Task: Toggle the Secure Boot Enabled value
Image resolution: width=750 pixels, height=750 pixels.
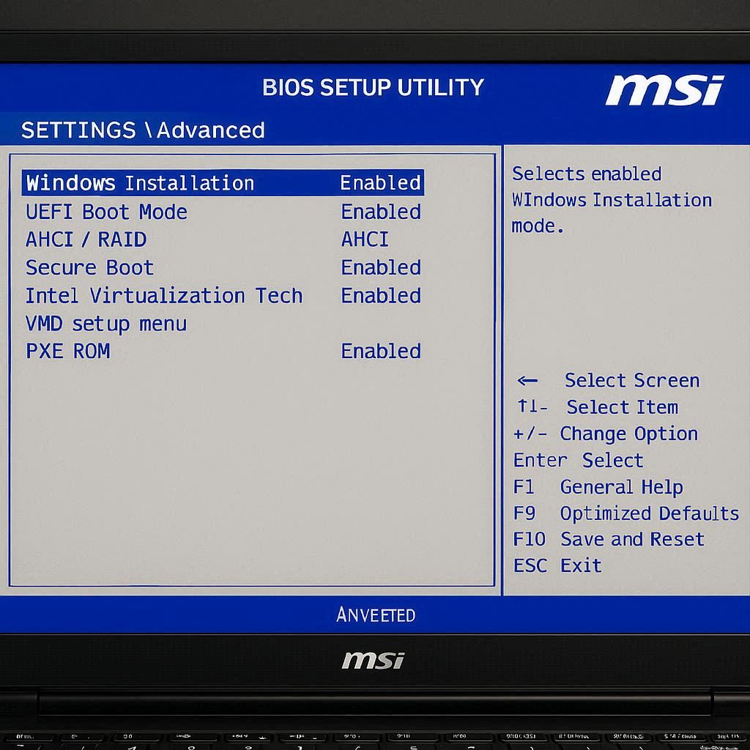Action: 381,268
